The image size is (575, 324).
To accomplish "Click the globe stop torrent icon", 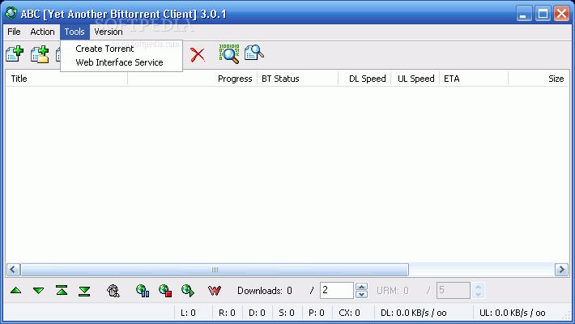I will 165,291.
